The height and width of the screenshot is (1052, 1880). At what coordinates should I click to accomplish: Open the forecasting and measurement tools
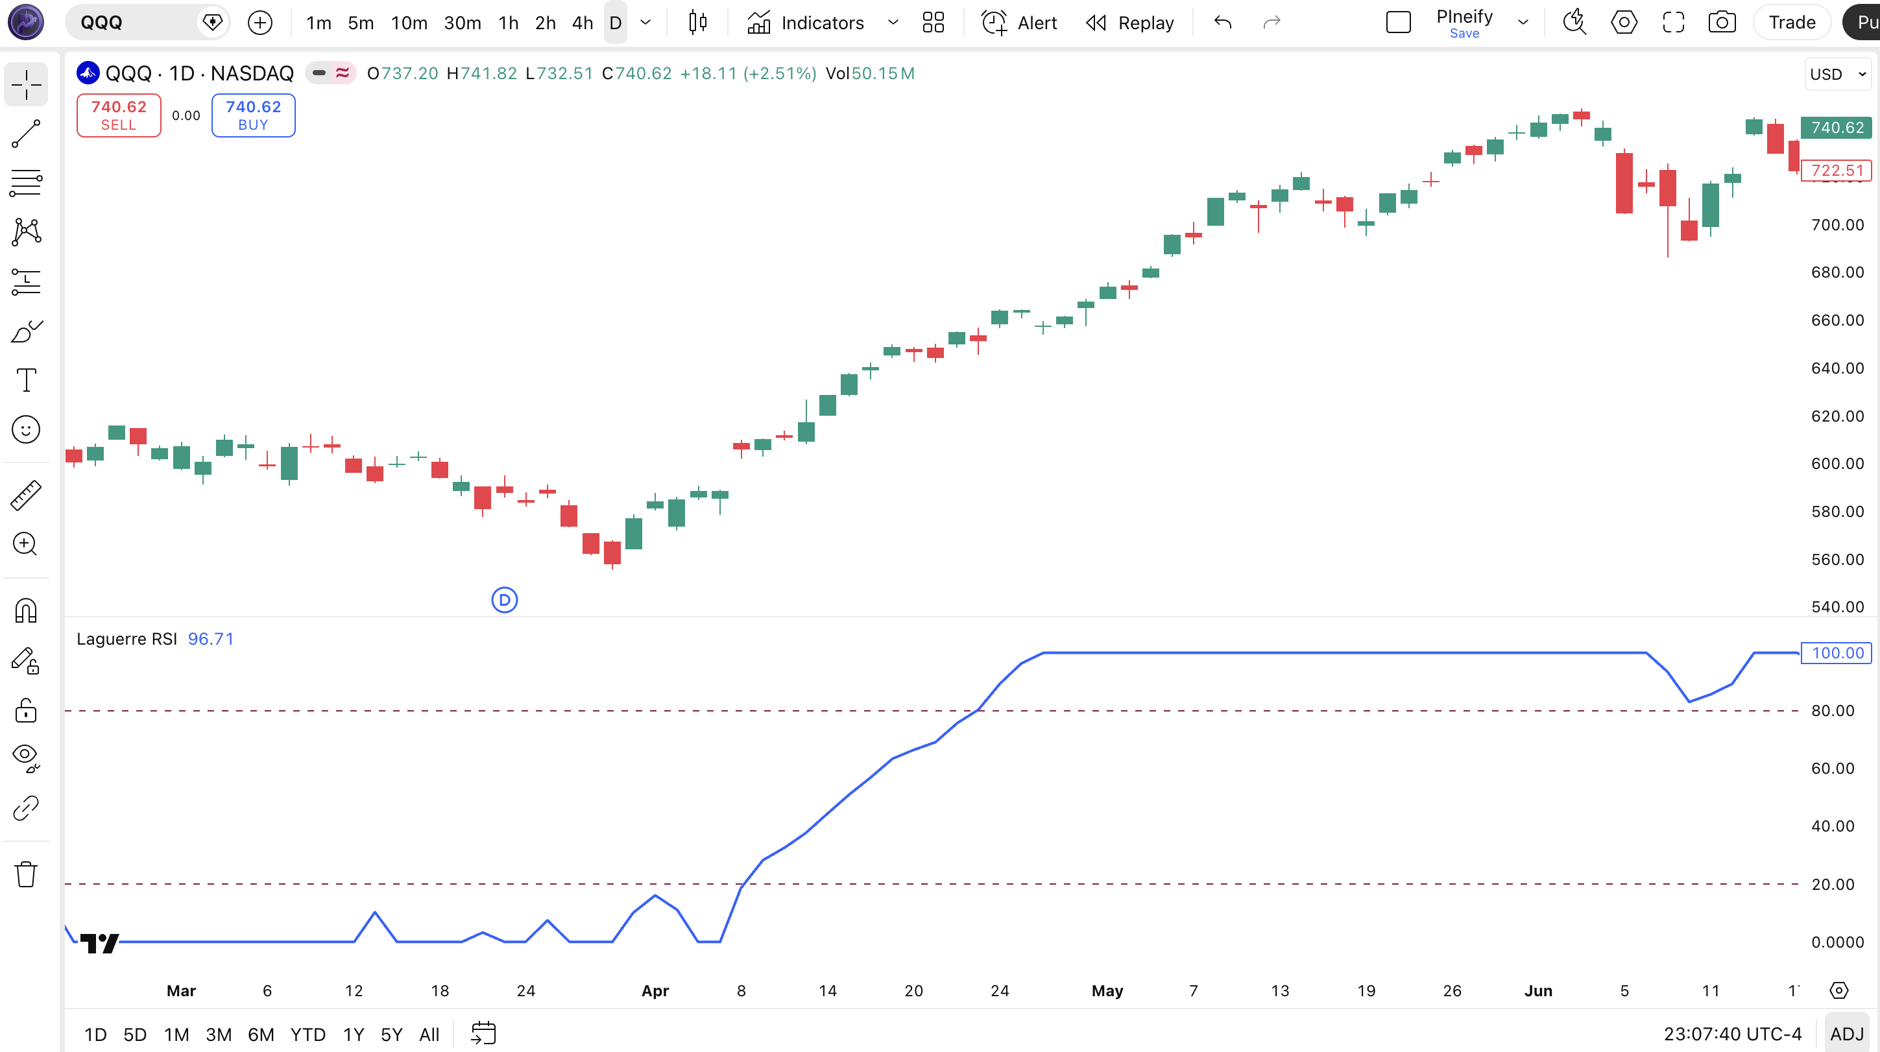tap(26, 281)
